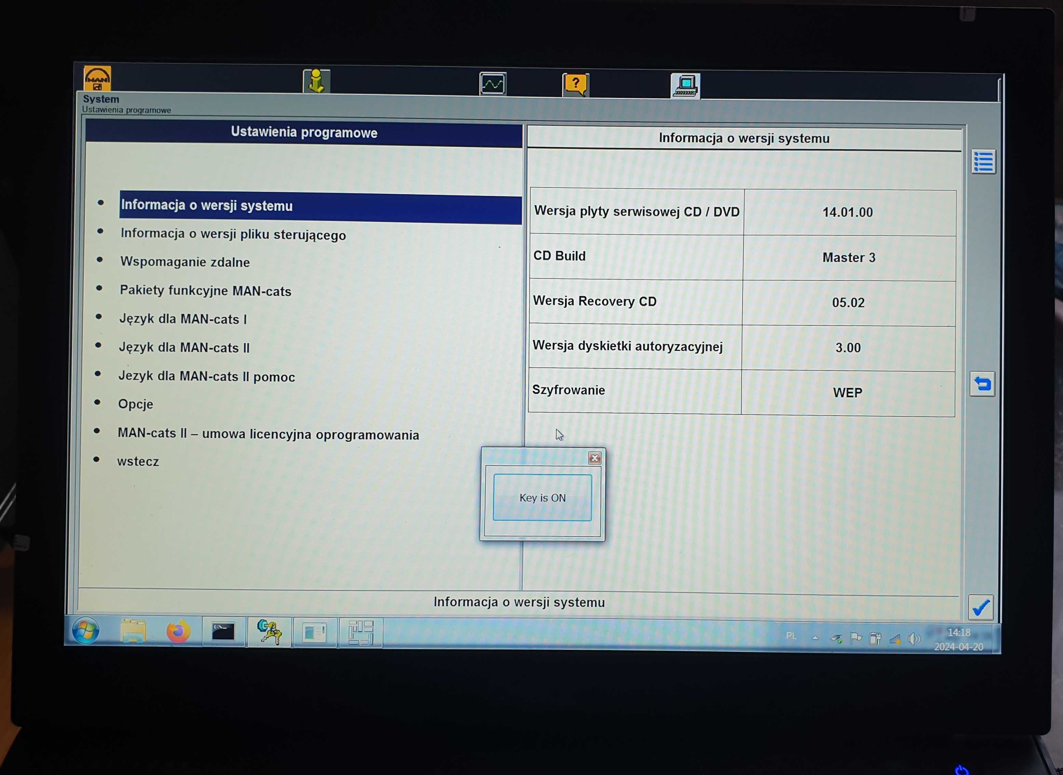Click the blue list icon on right
The height and width of the screenshot is (775, 1063).
(x=983, y=162)
